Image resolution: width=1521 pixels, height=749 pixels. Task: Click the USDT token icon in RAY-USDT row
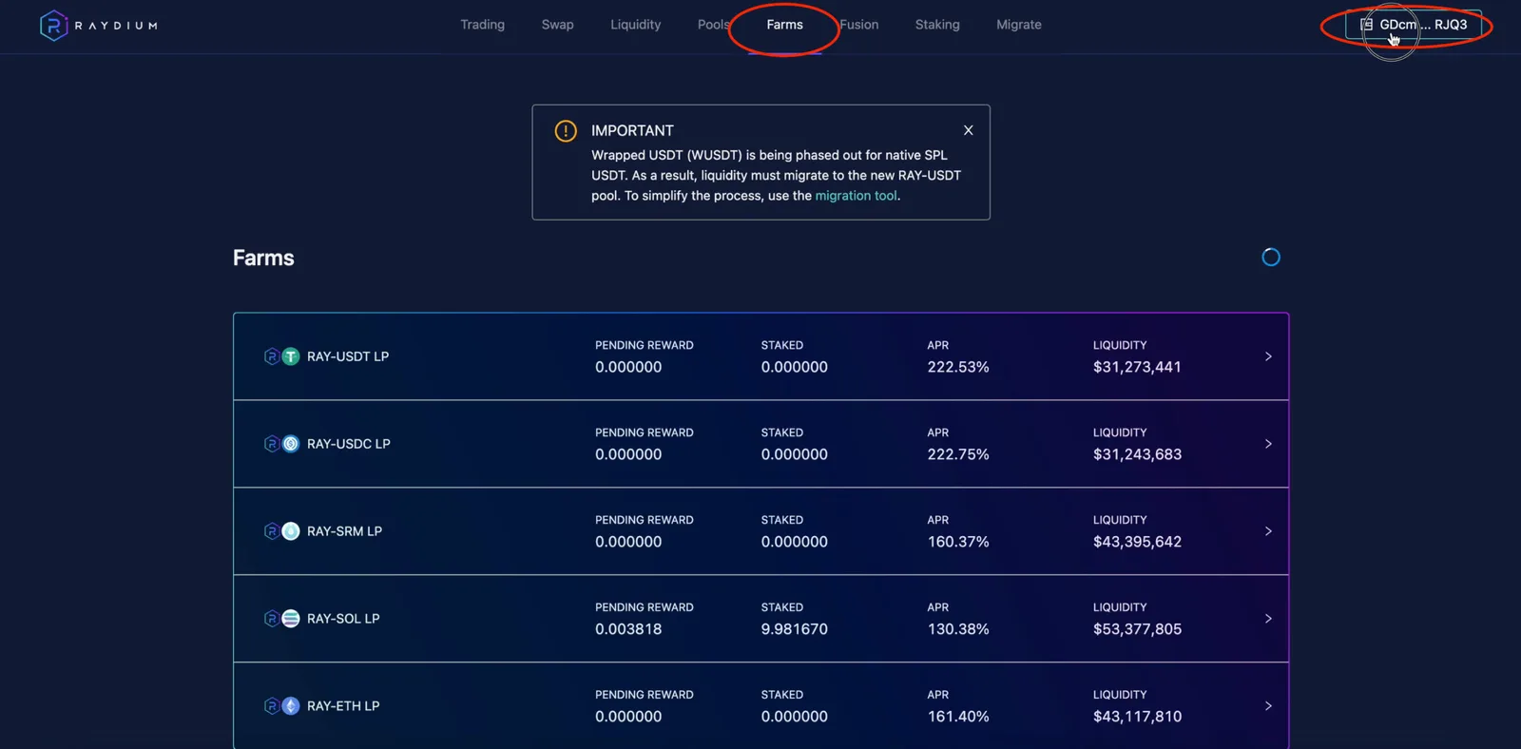click(291, 356)
